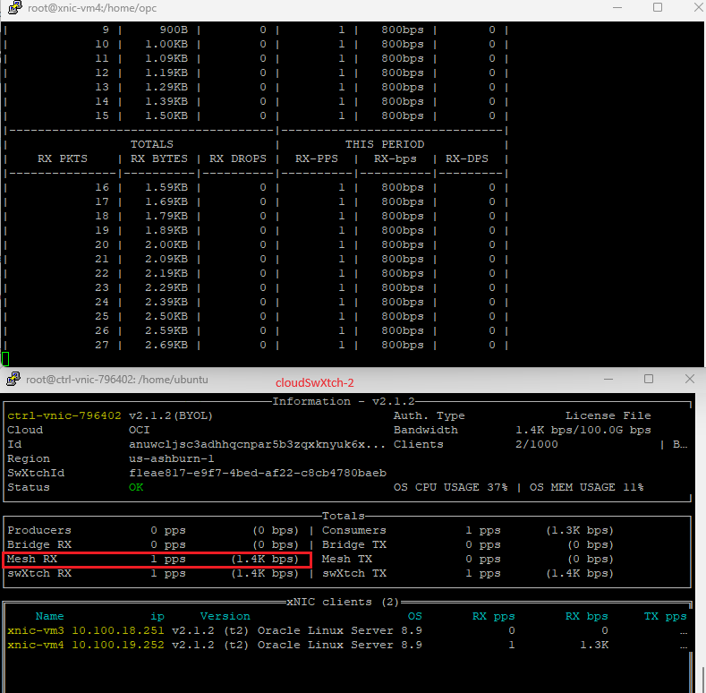Click the red cloudSwXtch-2 label

(314, 382)
